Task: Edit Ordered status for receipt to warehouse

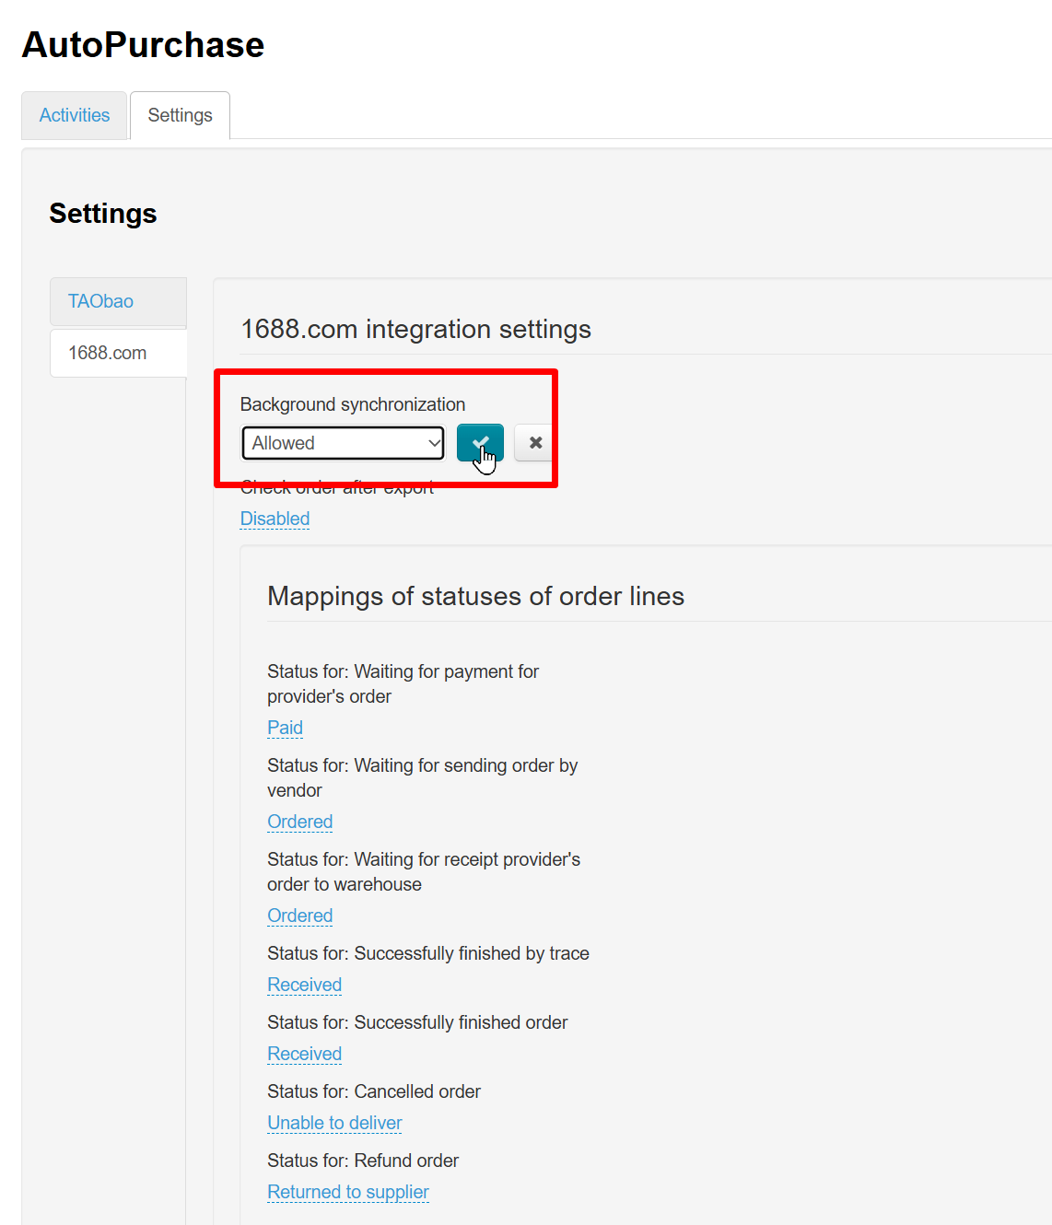Action: click(x=299, y=916)
